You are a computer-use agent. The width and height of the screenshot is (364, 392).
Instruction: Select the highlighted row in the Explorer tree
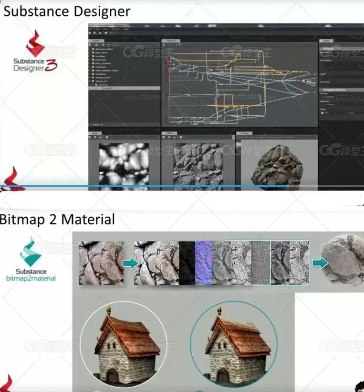[125, 88]
